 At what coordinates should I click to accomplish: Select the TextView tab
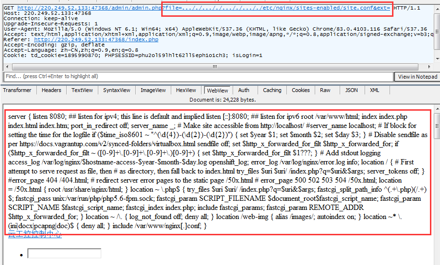[x=82, y=90]
